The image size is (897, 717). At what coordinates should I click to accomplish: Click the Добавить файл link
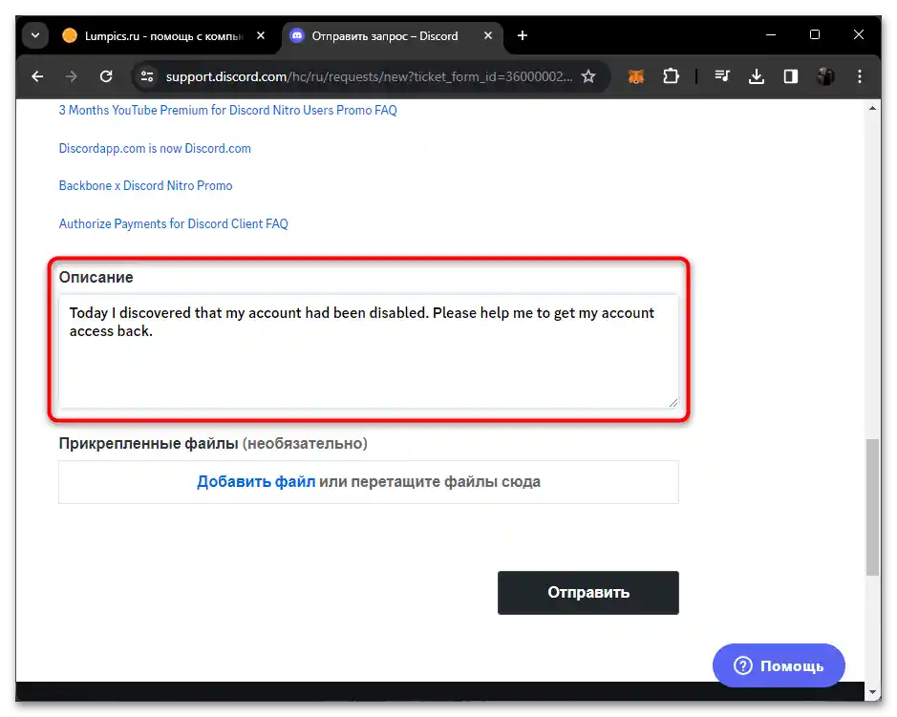click(256, 482)
